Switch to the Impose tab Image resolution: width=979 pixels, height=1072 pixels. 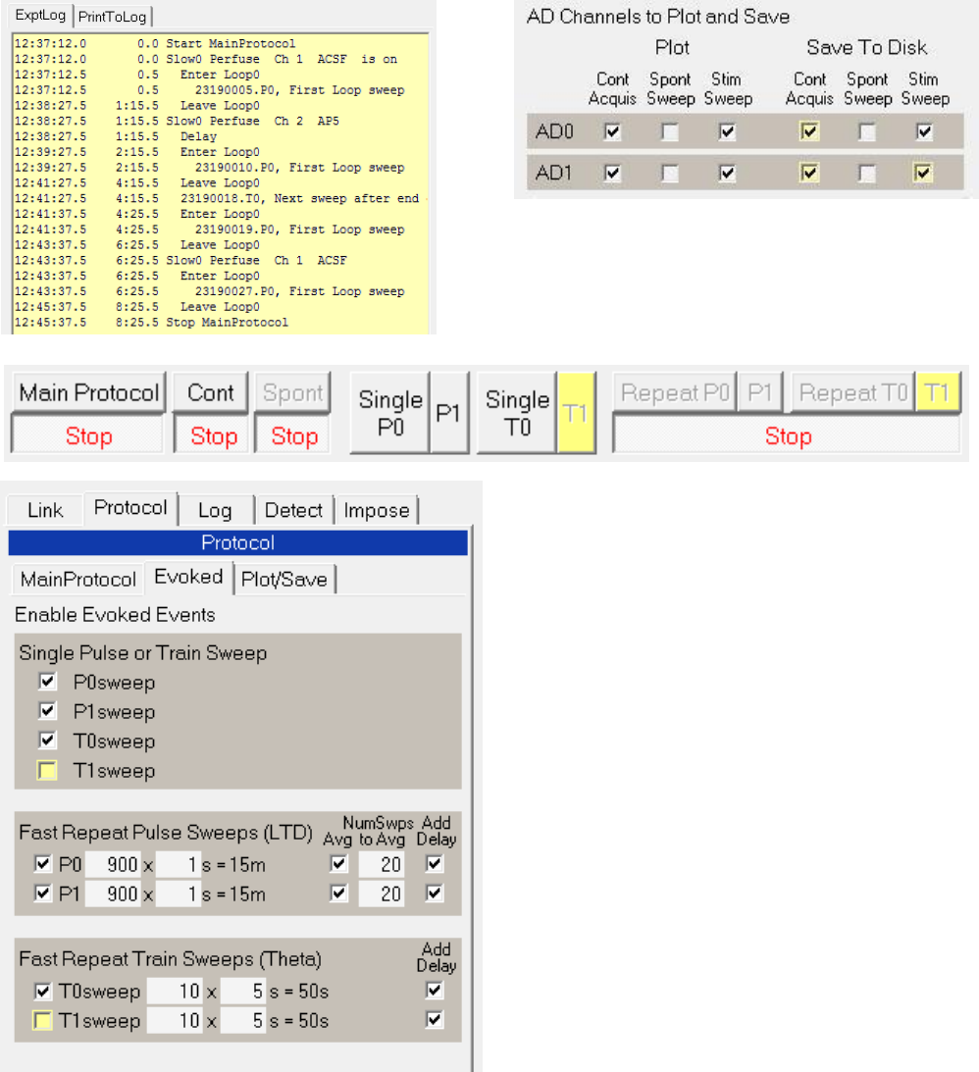coord(376,510)
